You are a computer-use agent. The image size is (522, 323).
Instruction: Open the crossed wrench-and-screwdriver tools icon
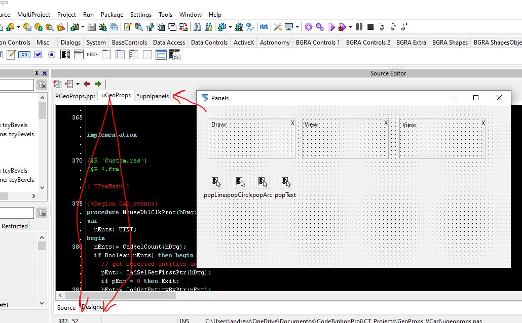(278, 27)
